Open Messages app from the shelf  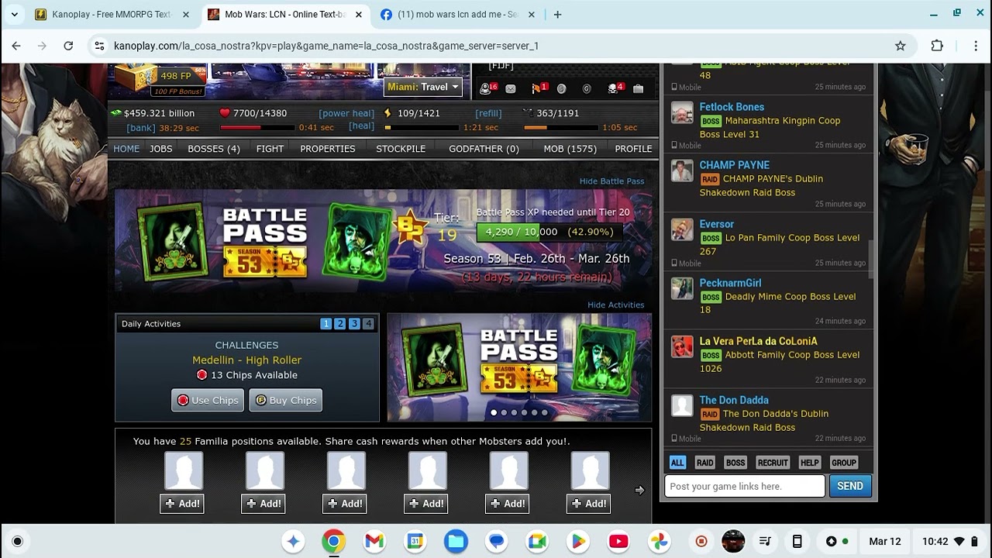pyautogui.click(x=497, y=541)
